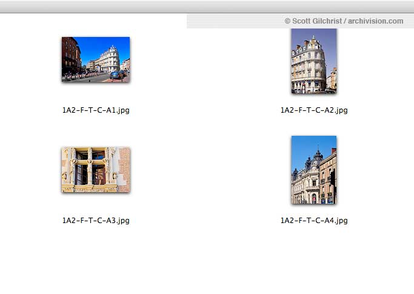Select the 1A2-F-T-C-A3.jpg ornate window thumbnail
The image size is (414, 294).
[96, 170]
